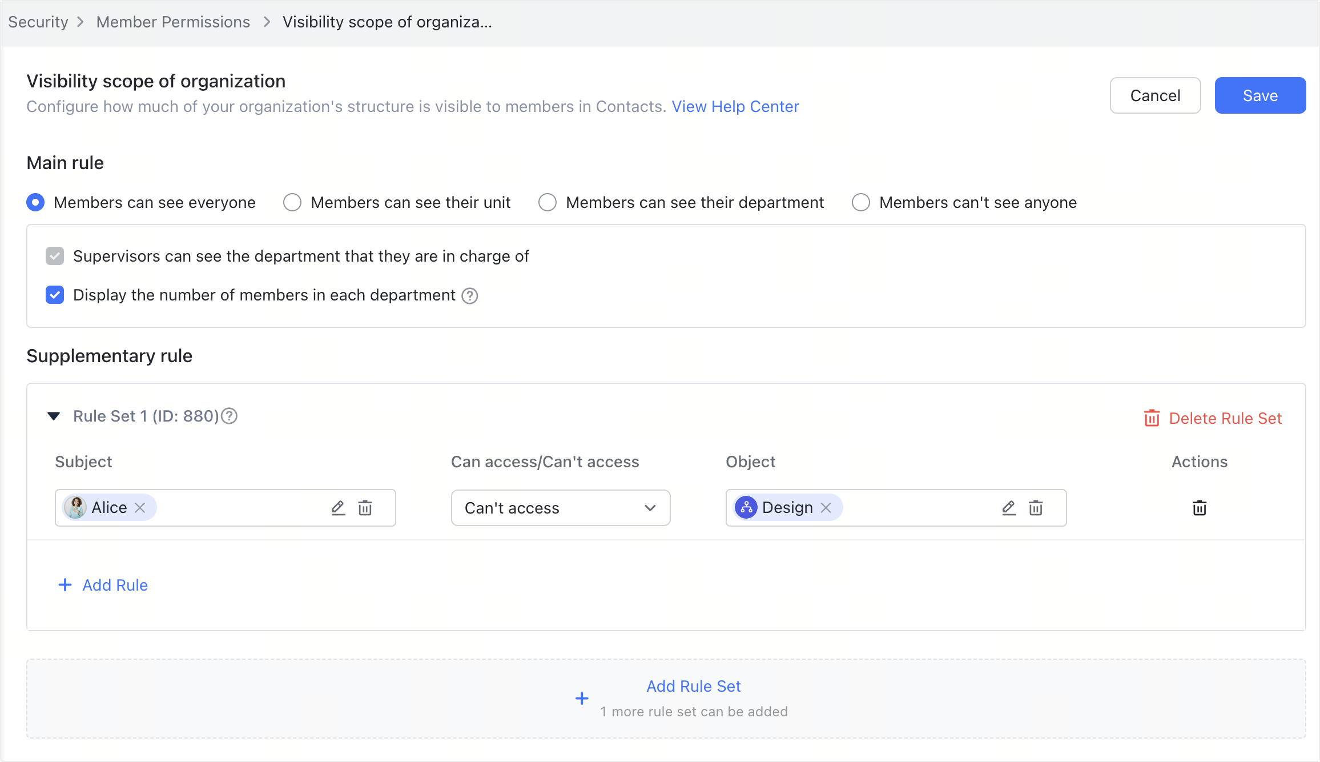Add a new rule set
Screen dimensions: 1320x762
pyautogui.click(x=693, y=686)
